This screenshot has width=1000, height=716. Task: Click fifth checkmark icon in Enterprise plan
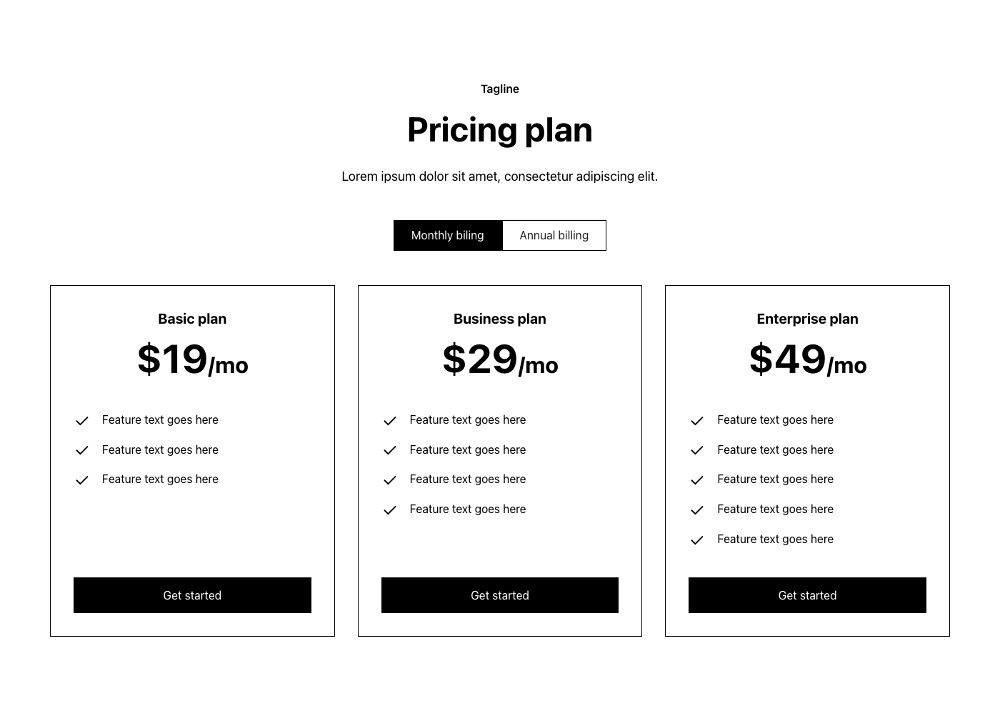point(697,540)
